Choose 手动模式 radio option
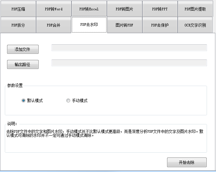216x172 pixels. [x=68, y=100]
